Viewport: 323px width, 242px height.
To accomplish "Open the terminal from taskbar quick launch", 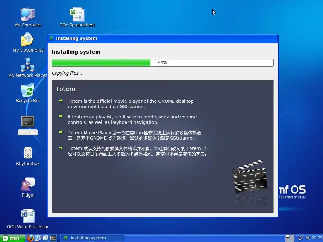I will [53, 238].
